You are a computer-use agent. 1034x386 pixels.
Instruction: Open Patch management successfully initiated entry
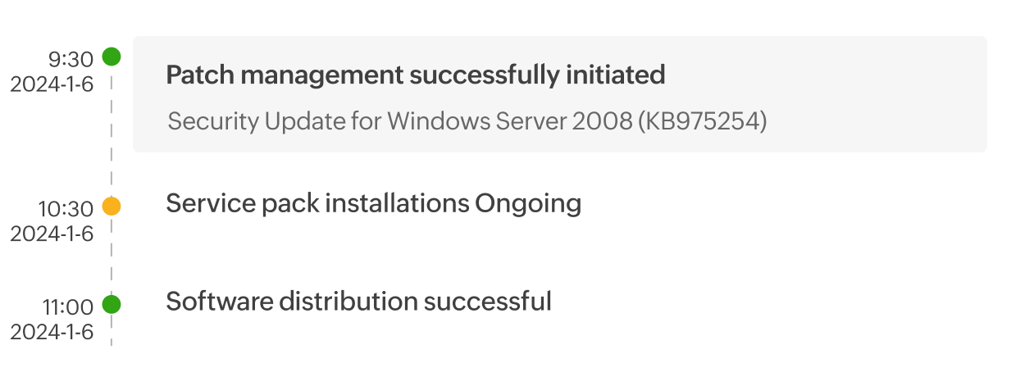pos(415,75)
